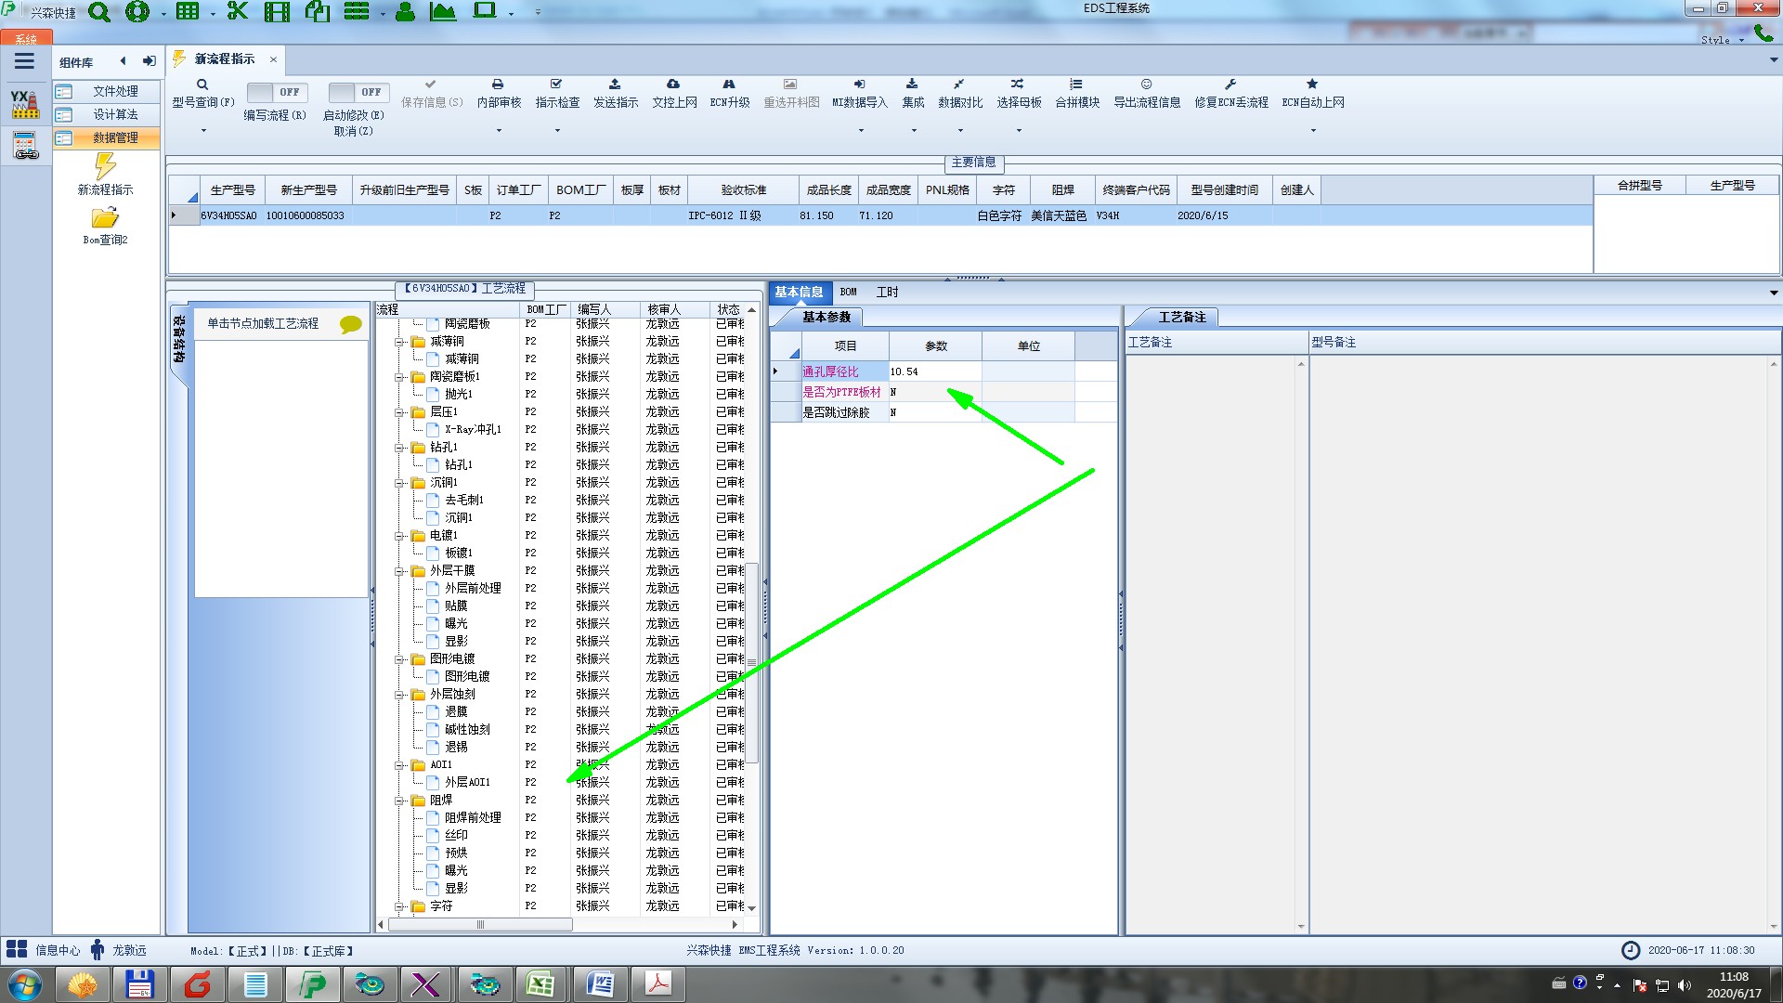Viewport: 1783px width, 1003px height.
Task: Click the 发送指示 upload icon
Action: 615,85
